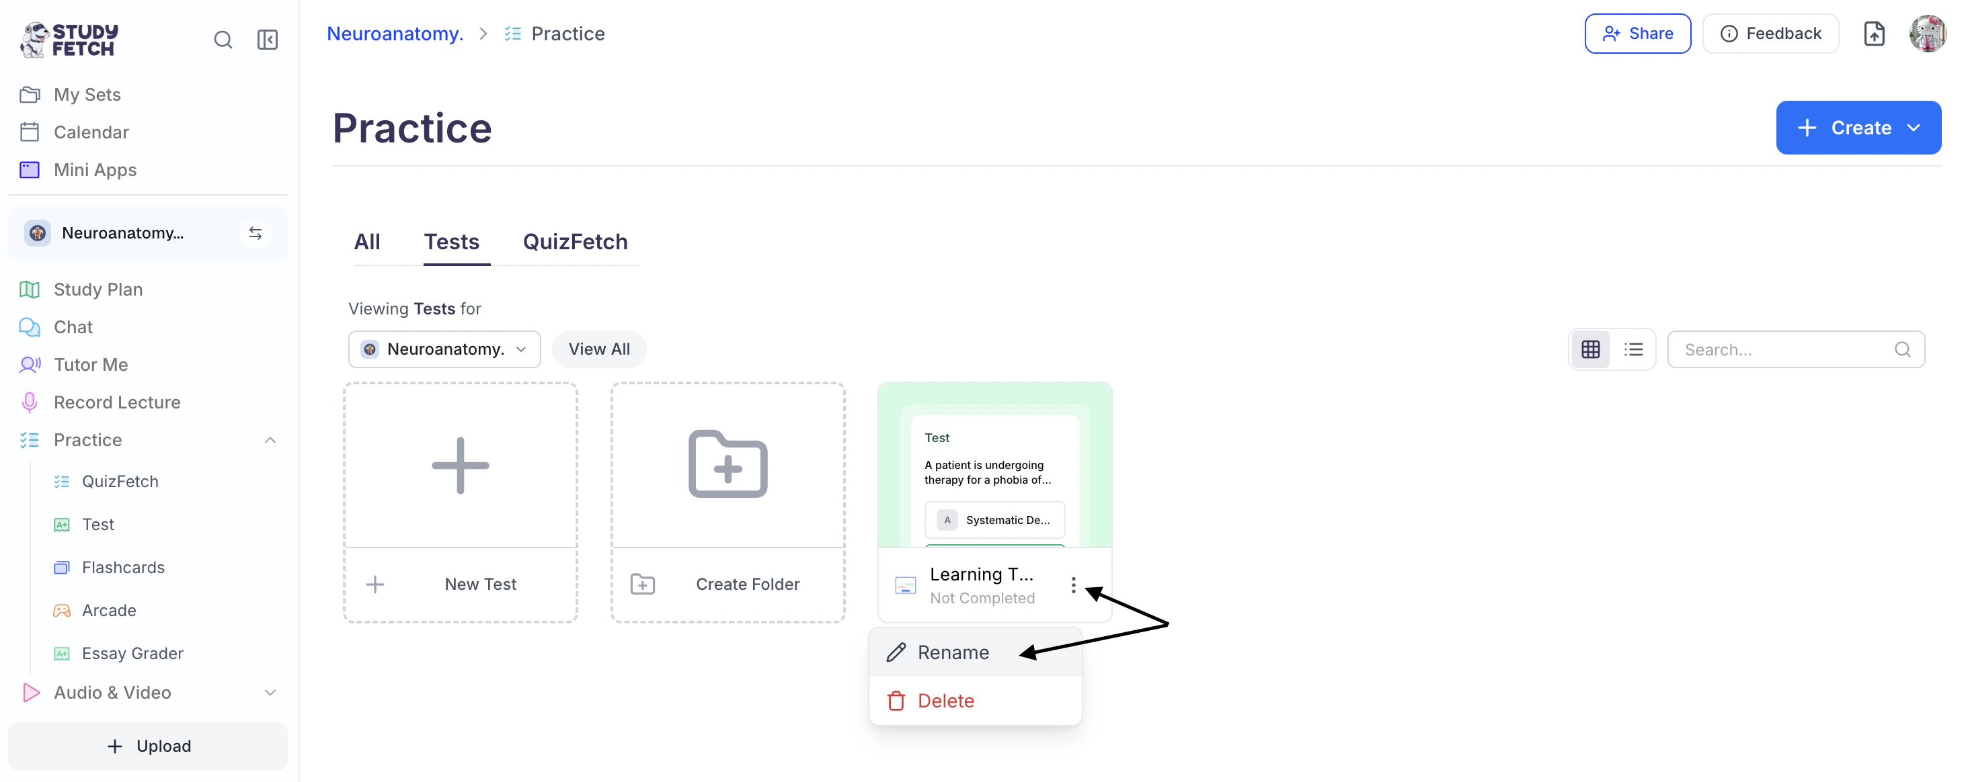Click the three-dot menu on test card

coord(1073,585)
